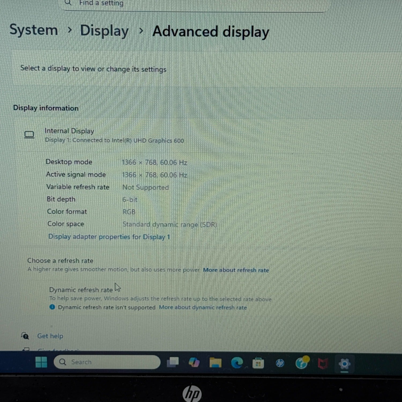
Task: Click the info icon beside dynamic refresh rate
Action: (x=52, y=307)
